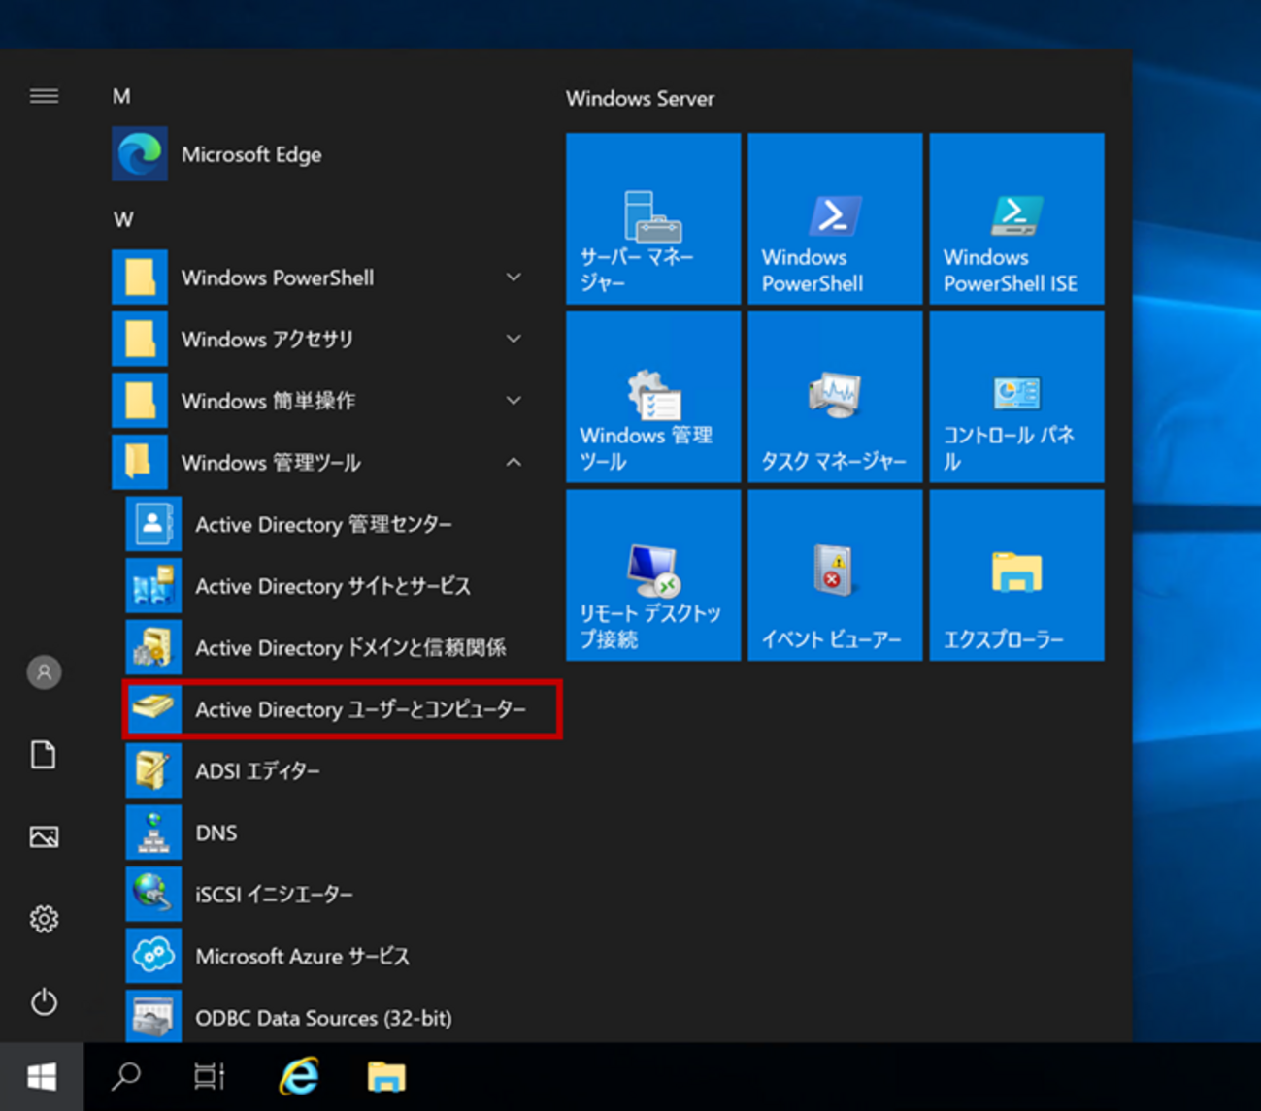Launch ADSI エディター
The height and width of the screenshot is (1111, 1261).
tap(257, 771)
